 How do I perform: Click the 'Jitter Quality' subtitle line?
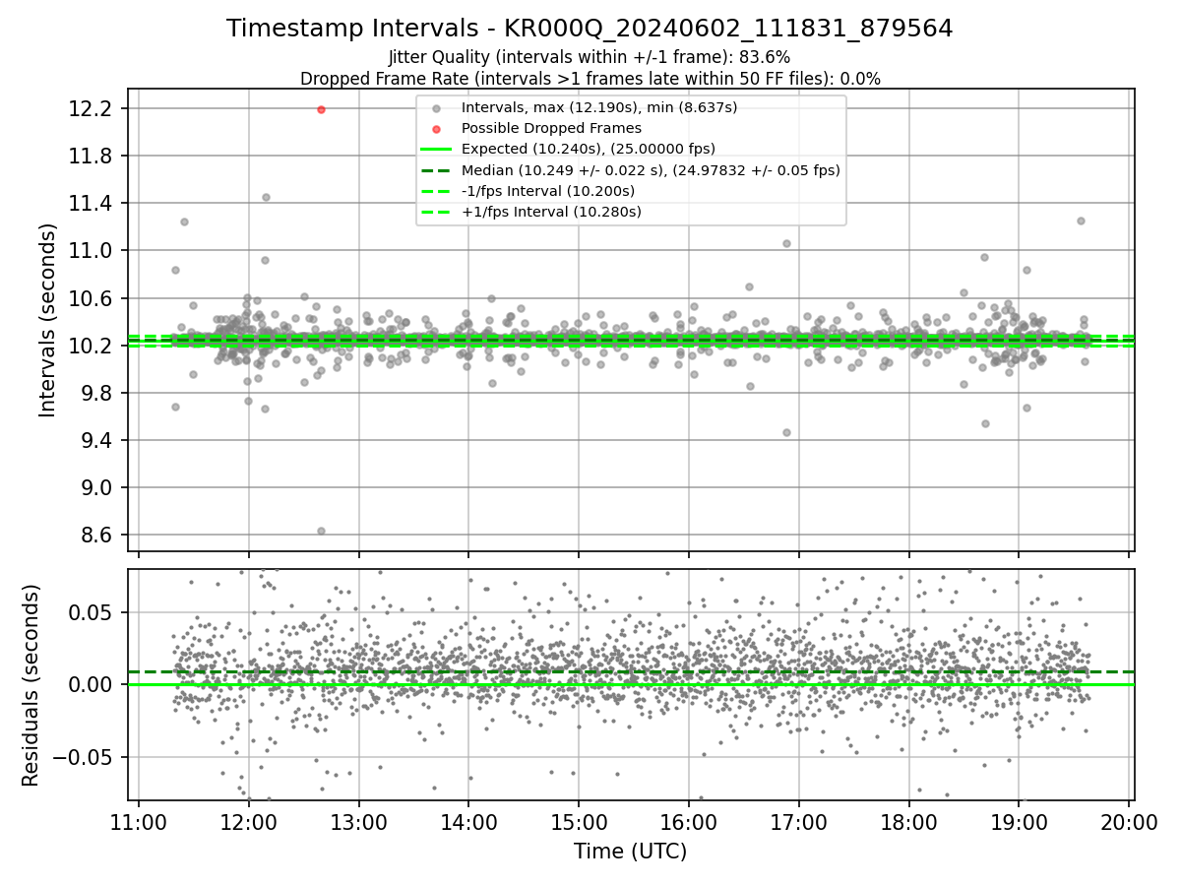(590, 57)
